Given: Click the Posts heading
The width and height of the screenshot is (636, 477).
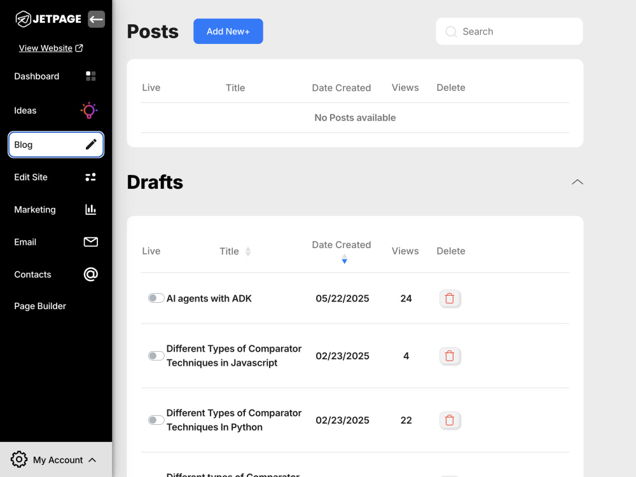Looking at the screenshot, I should (x=153, y=31).
